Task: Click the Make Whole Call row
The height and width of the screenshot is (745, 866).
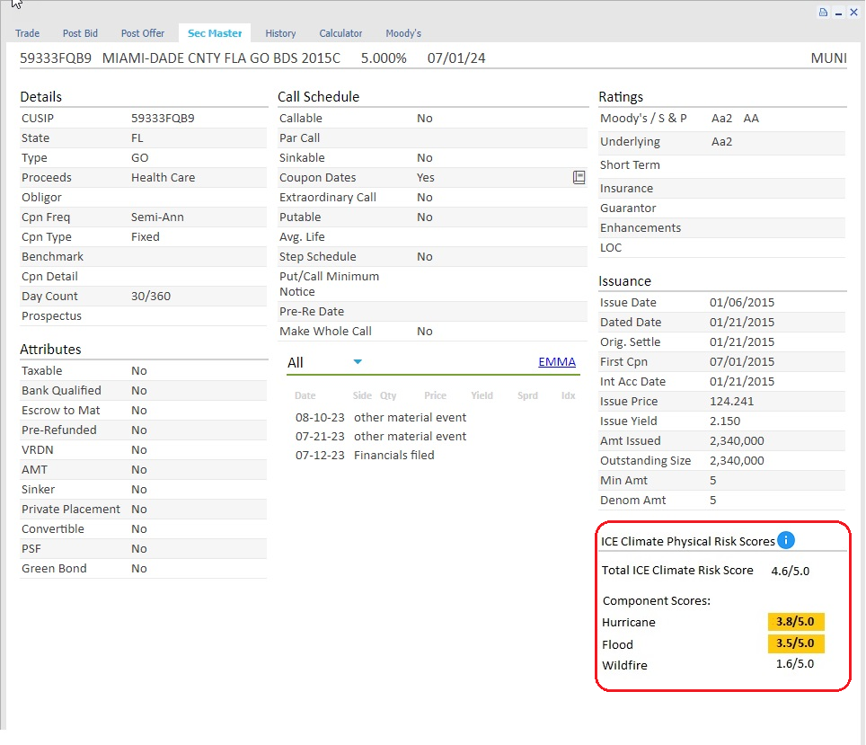Action: click(x=432, y=331)
